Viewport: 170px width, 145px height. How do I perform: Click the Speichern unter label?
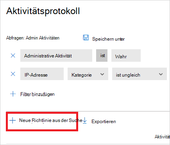point(108,39)
